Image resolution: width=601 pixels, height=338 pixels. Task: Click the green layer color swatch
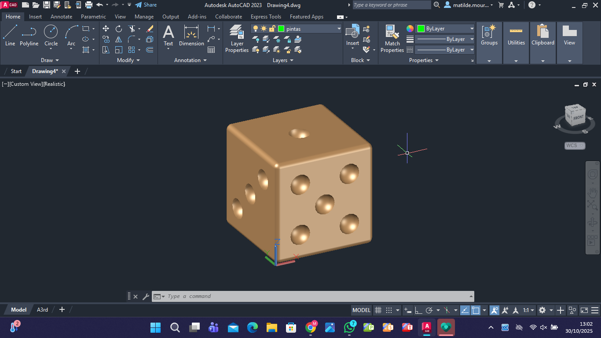(281, 29)
